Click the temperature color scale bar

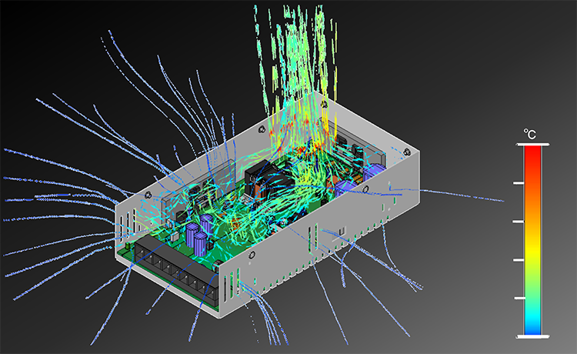pyautogui.click(x=532, y=240)
